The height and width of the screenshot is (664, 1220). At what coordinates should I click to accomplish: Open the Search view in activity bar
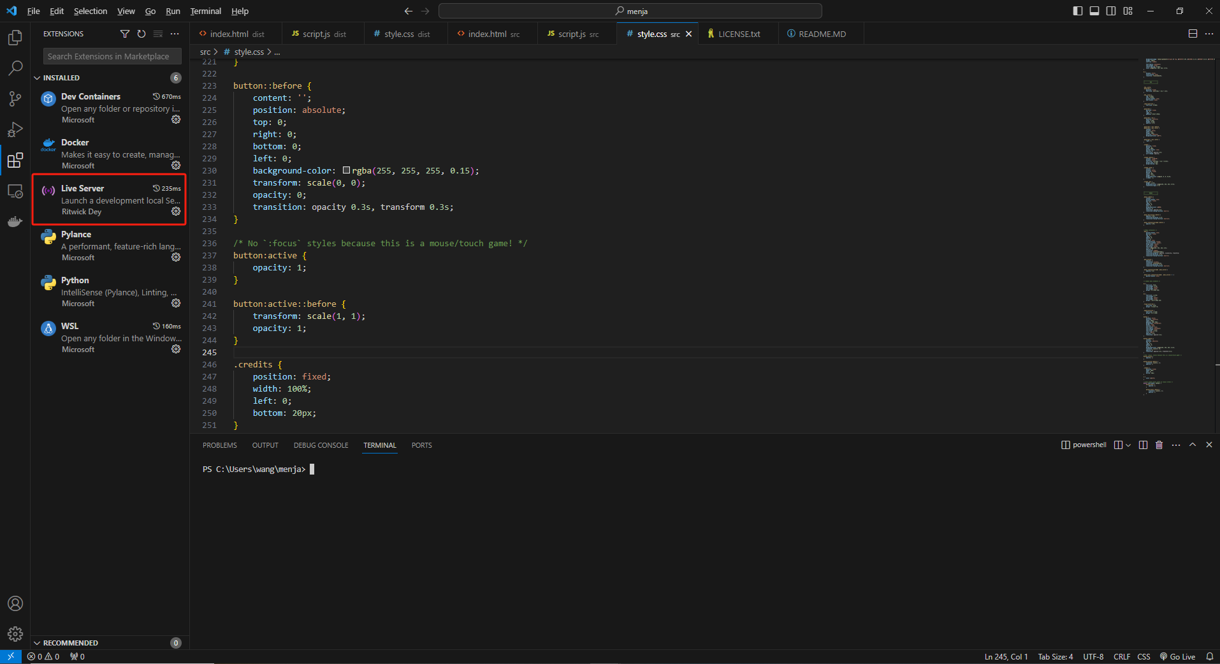click(15, 68)
